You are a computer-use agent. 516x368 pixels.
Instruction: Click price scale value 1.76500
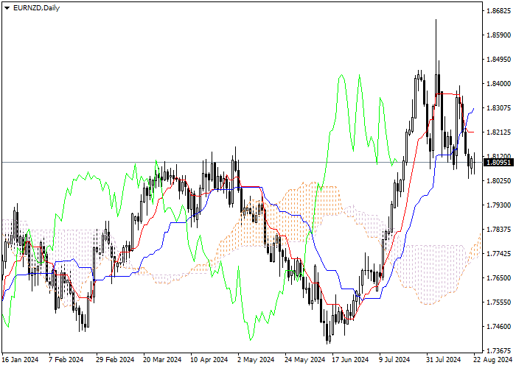pyautogui.click(x=499, y=278)
